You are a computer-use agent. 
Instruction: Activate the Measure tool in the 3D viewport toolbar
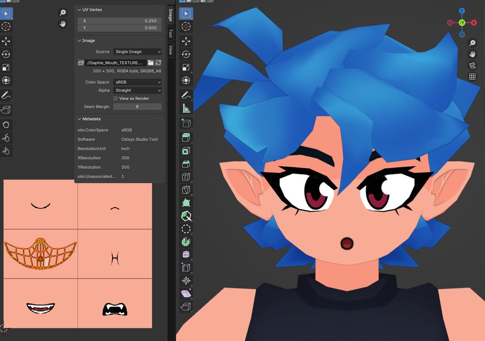click(x=186, y=108)
